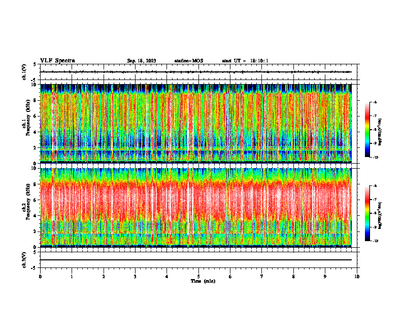
Task: Click the ch.2 colorbar log(PSD) label
Action: click(x=380, y=215)
